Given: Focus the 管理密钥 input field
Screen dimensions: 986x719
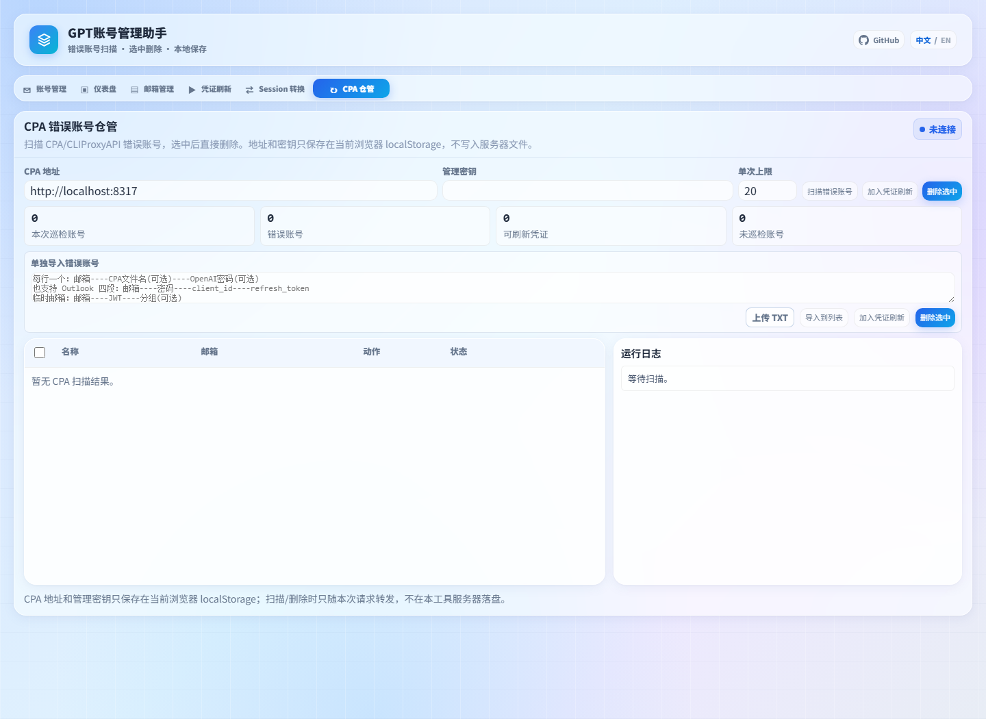Looking at the screenshot, I should [x=587, y=191].
